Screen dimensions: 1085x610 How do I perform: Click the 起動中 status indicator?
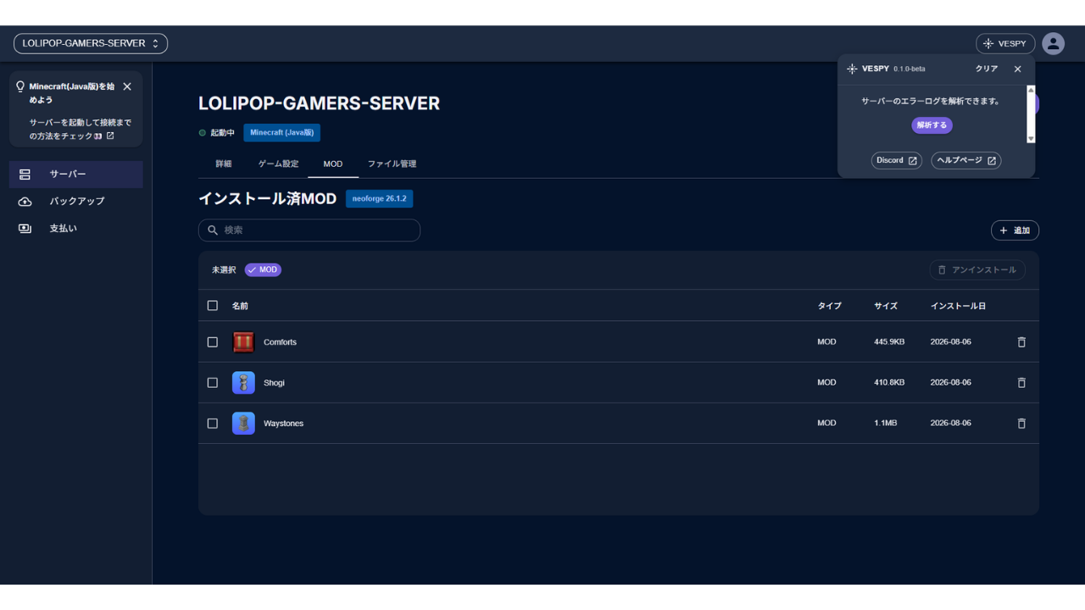[x=217, y=133]
